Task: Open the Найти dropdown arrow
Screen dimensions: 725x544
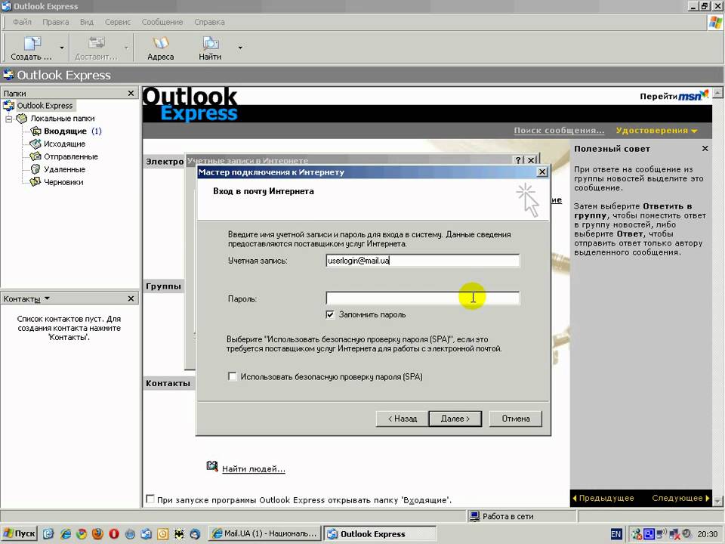Action: 240,47
